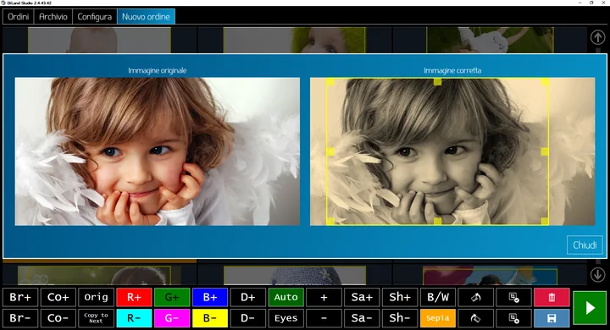Click the bottom-right yellow crop corner handle
The height and width of the screenshot is (330, 610).
[545, 221]
